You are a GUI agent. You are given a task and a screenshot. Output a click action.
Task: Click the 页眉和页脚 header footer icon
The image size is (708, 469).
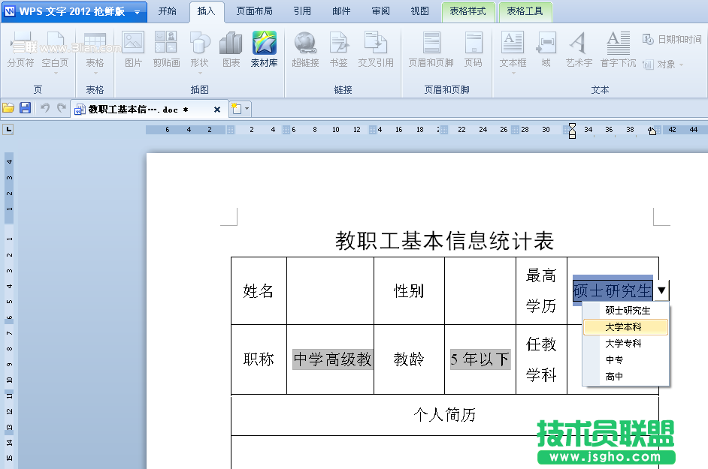pyautogui.click(x=431, y=50)
